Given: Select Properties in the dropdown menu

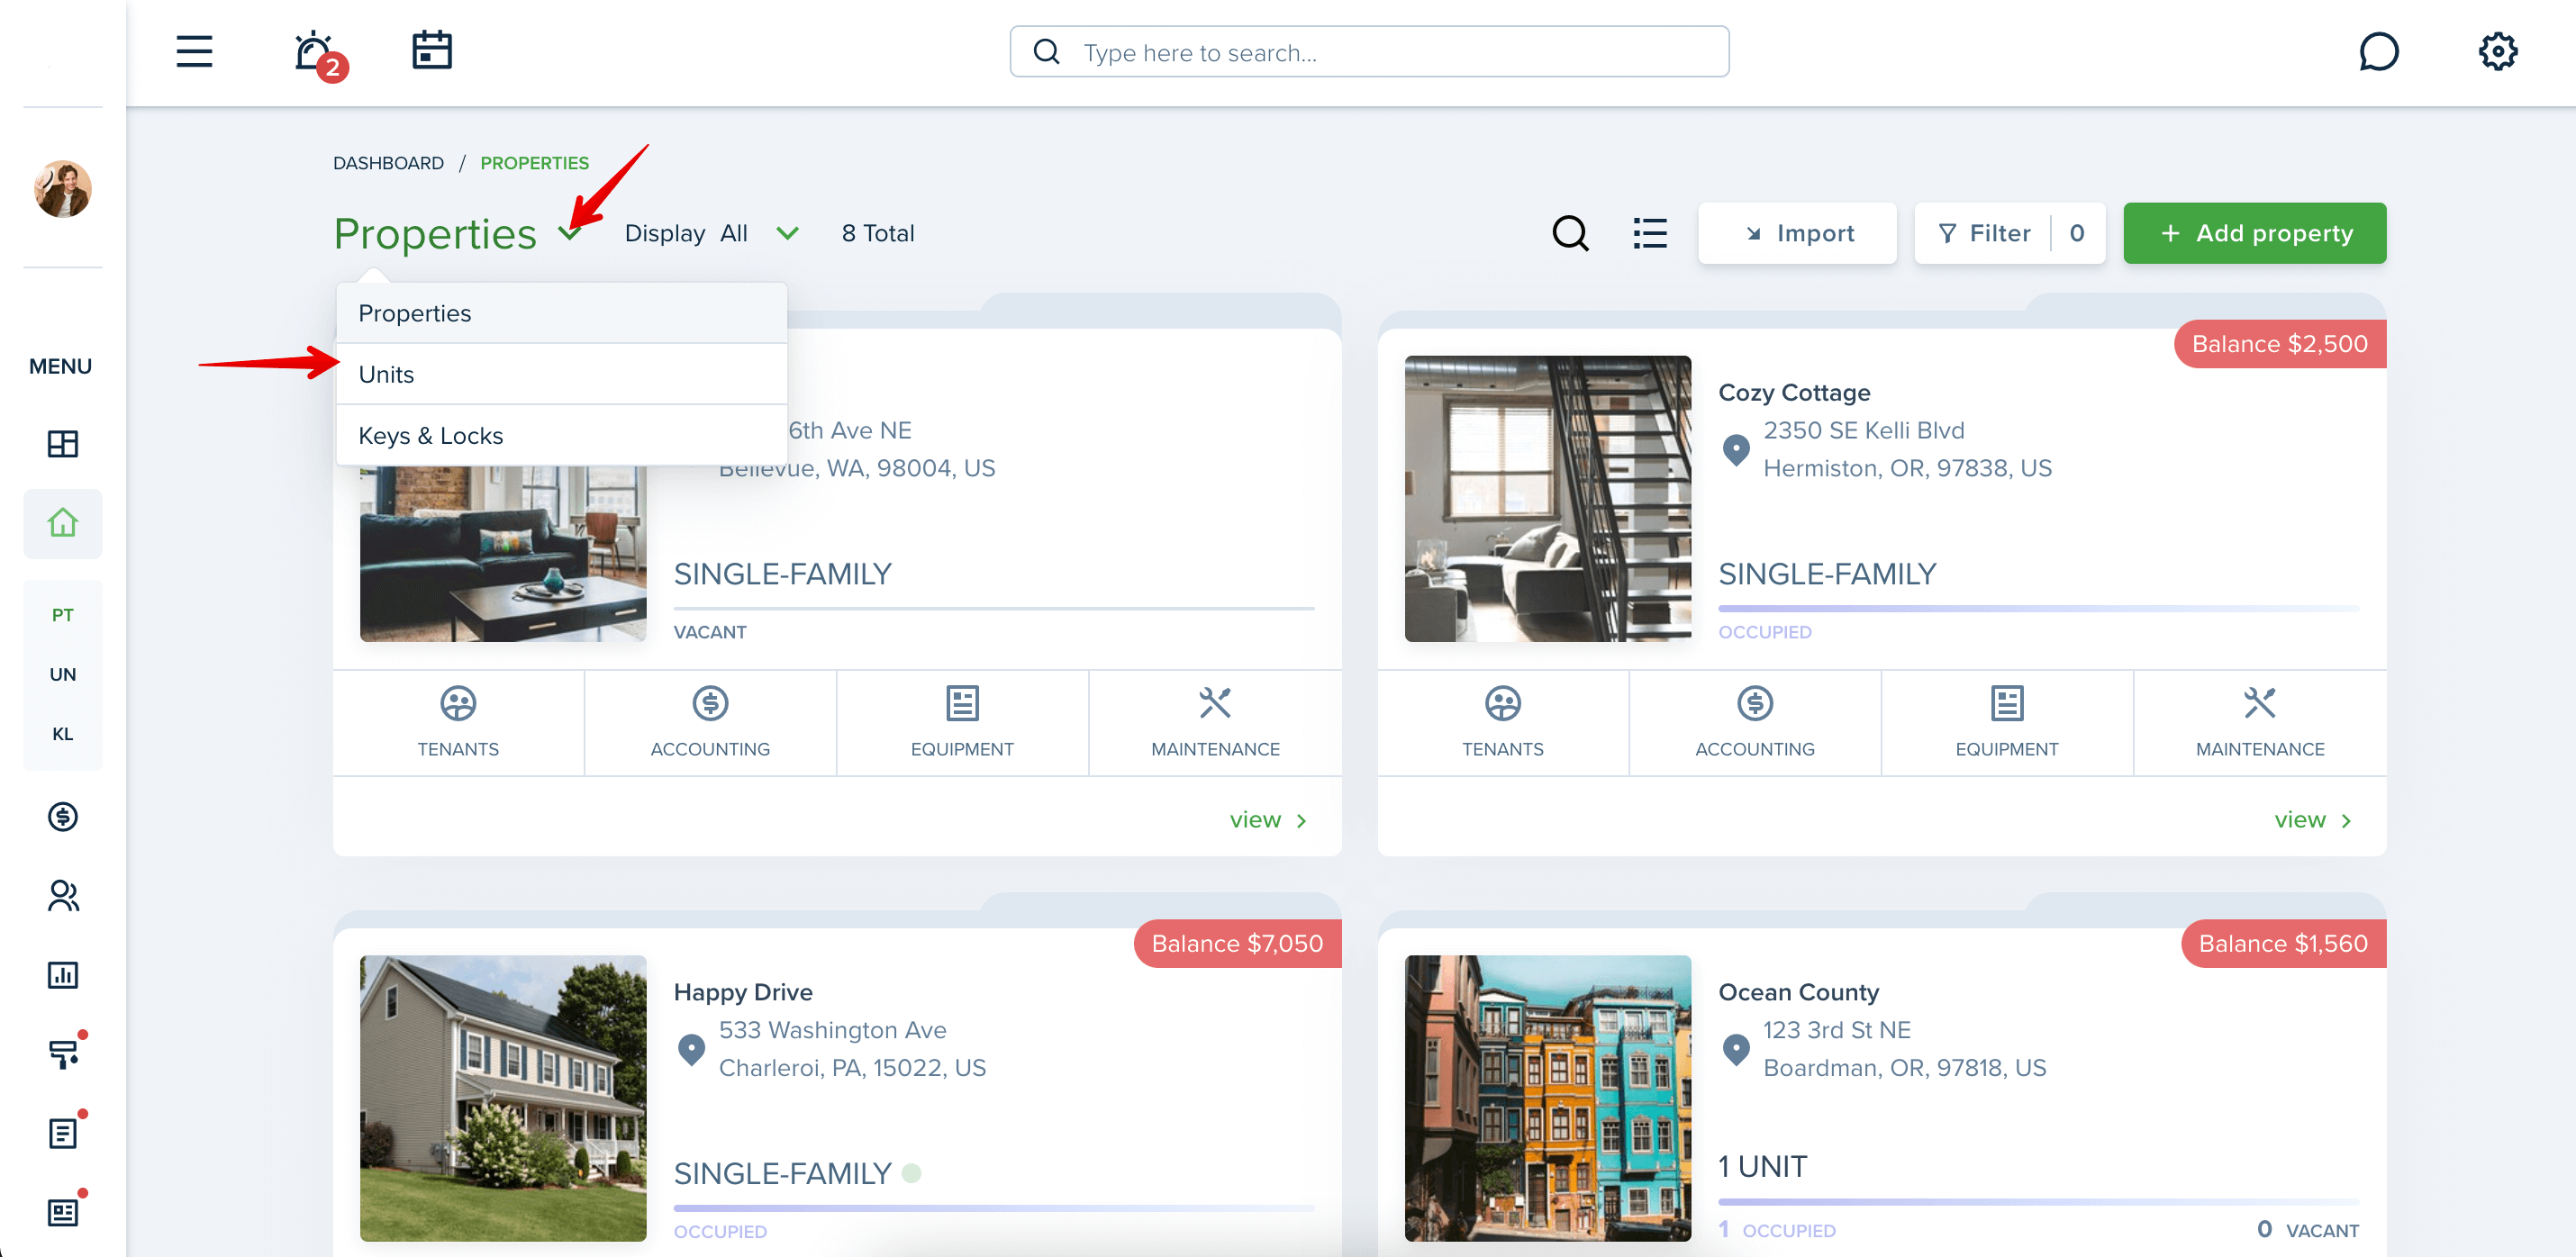Looking at the screenshot, I should pos(562,313).
